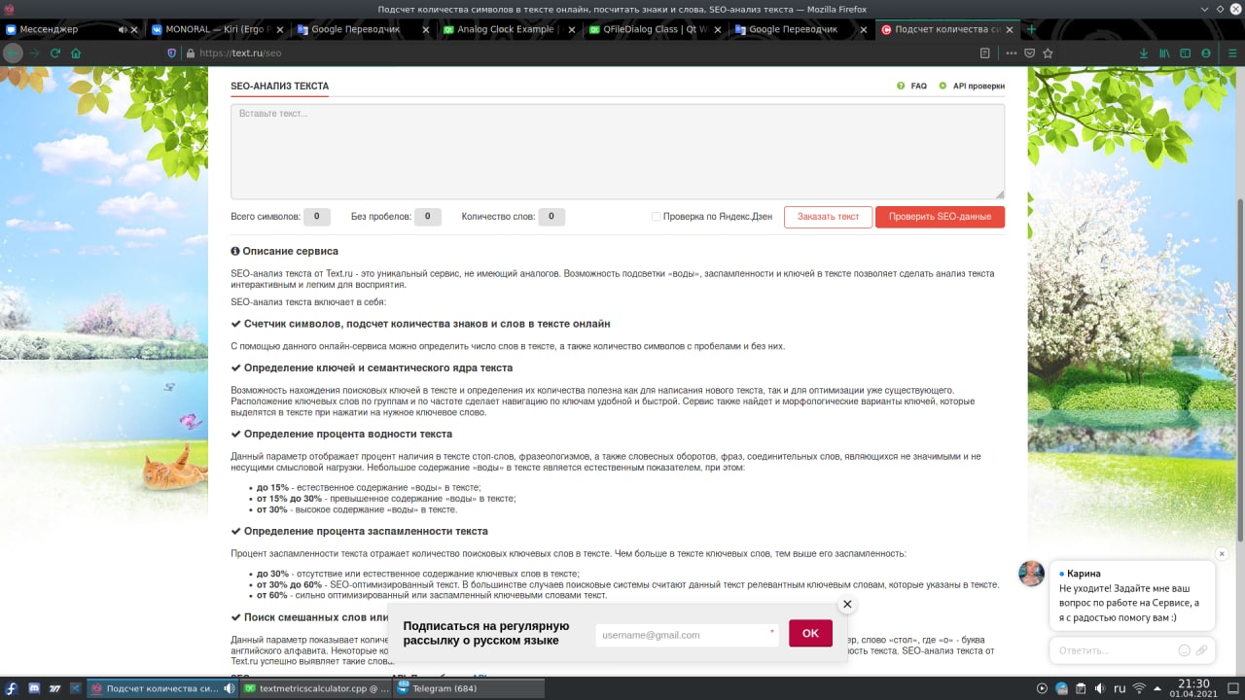Click Карина's chat avatar
The height and width of the screenshot is (700, 1245).
coord(1031,574)
